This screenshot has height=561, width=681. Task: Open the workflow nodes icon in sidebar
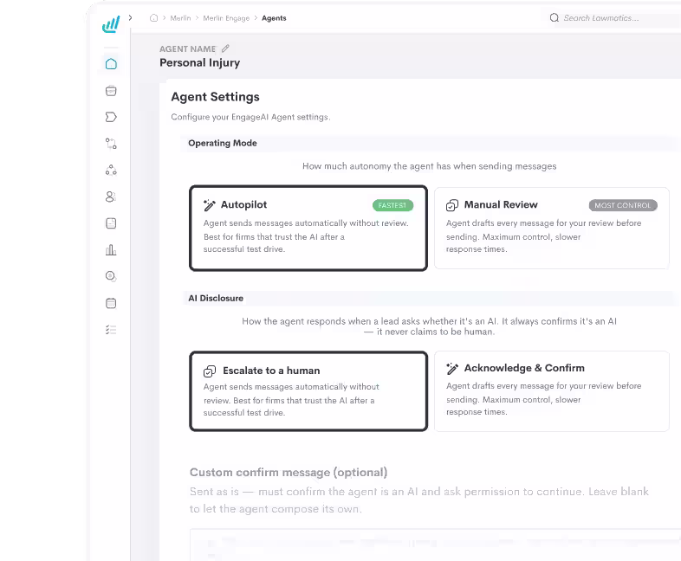point(111,144)
